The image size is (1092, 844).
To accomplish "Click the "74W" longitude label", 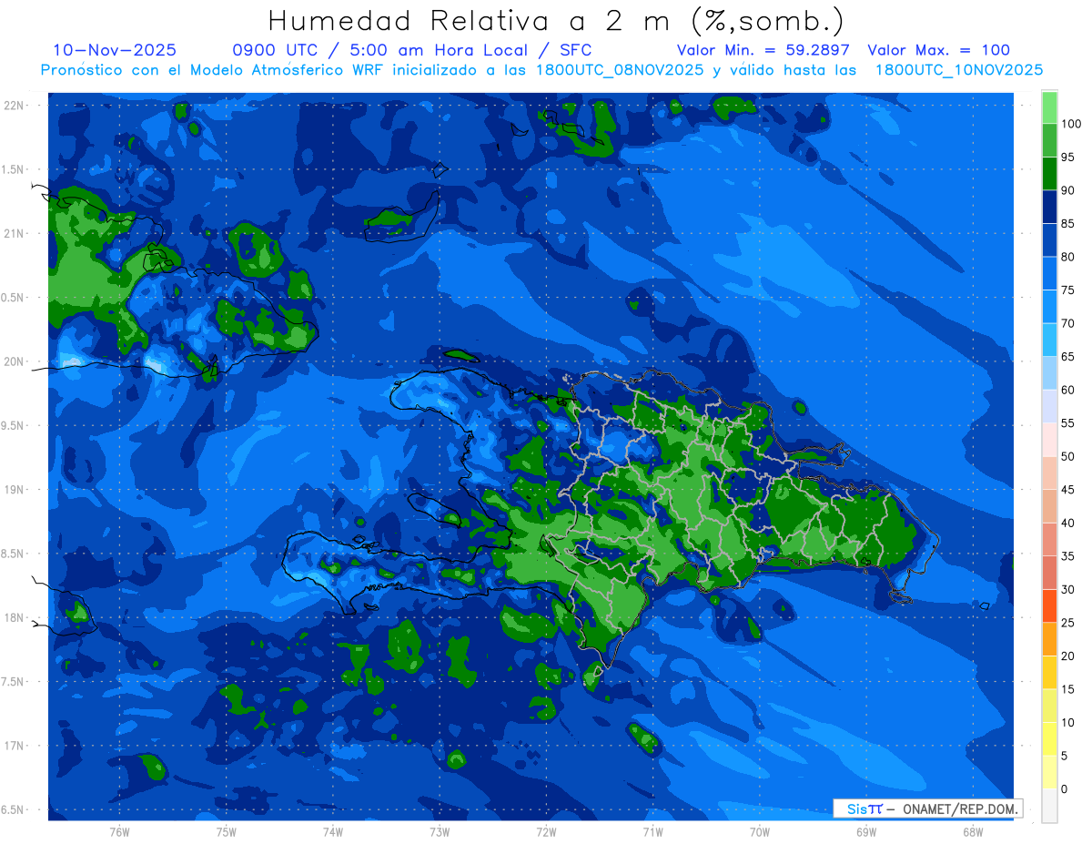I will tap(333, 831).
